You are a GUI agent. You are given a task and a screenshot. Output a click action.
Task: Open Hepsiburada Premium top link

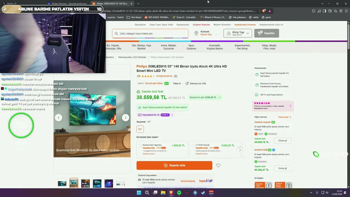click(245, 25)
